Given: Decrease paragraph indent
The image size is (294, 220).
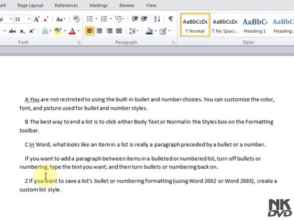Looking at the screenshot, I should [135, 19].
